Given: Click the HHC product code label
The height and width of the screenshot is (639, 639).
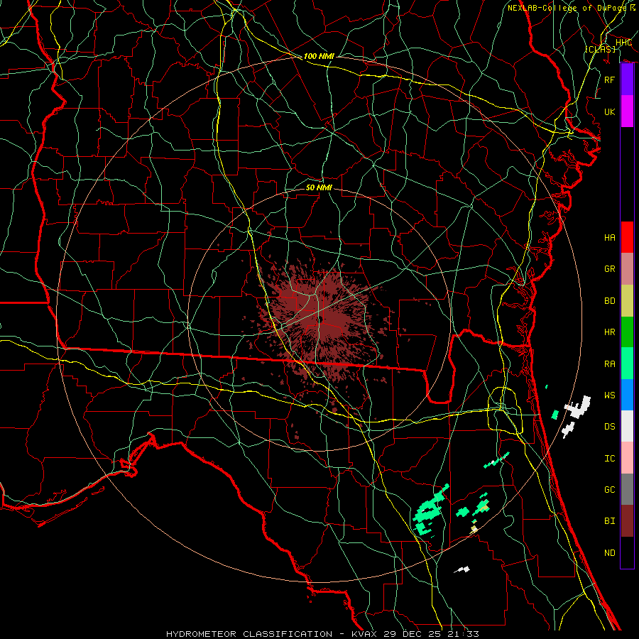Looking at the screenshot, I should tap(623, 43).
